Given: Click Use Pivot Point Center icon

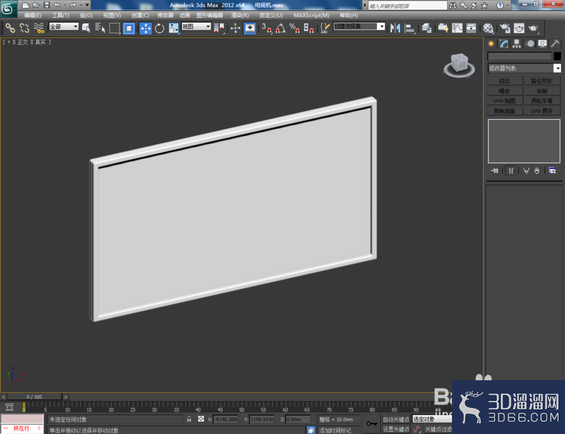Looking at the screenshot, I should coord(219,28).
